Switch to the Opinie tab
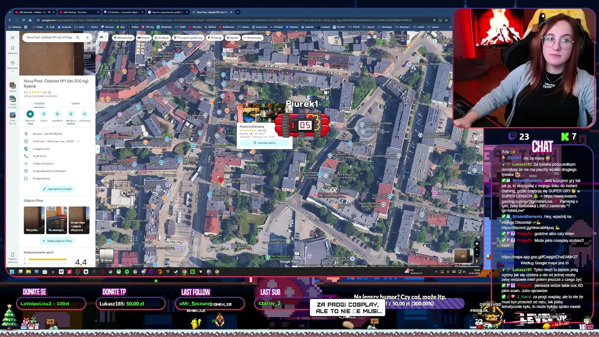 (x=75, y=103)
